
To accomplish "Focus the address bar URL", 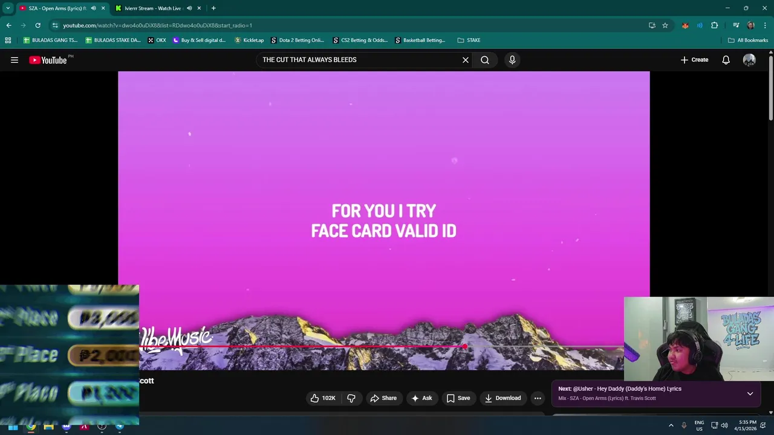I will (x=157, y=25).
